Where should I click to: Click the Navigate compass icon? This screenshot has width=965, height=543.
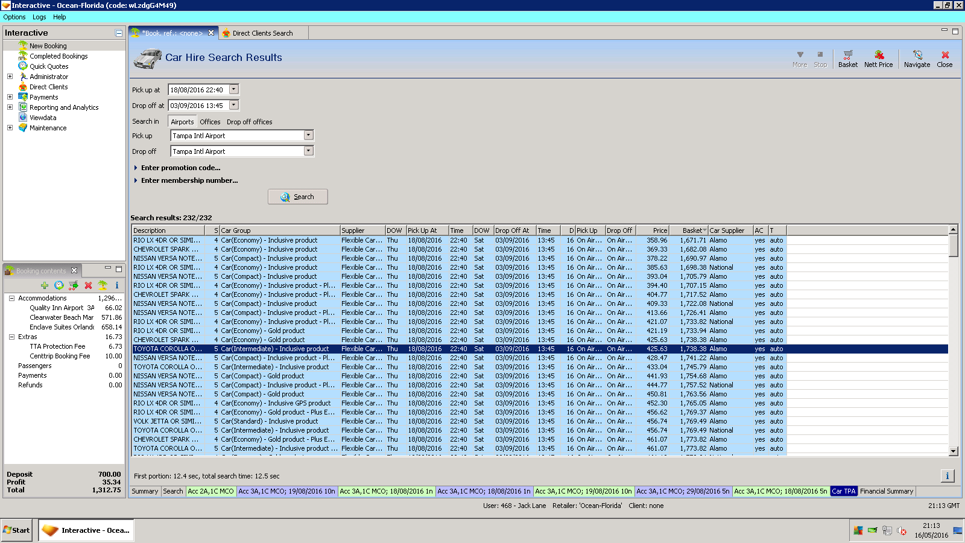(917, 58)
